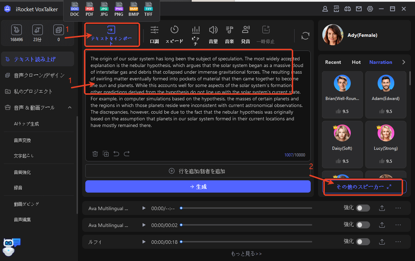
Task: Toggle 強化 for first Ava Multilingual track
Action: 363,208
